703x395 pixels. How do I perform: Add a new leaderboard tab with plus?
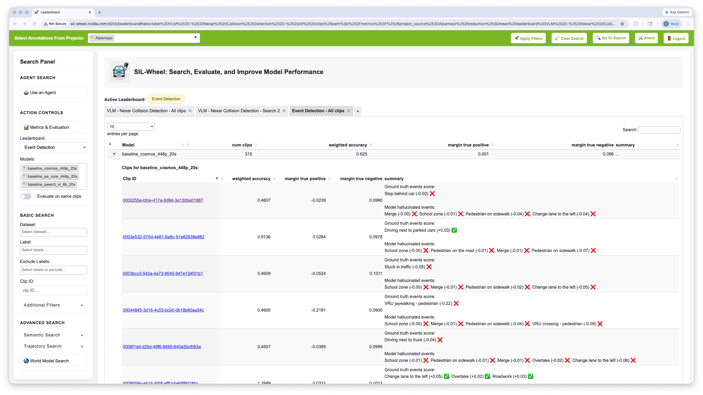358,111
